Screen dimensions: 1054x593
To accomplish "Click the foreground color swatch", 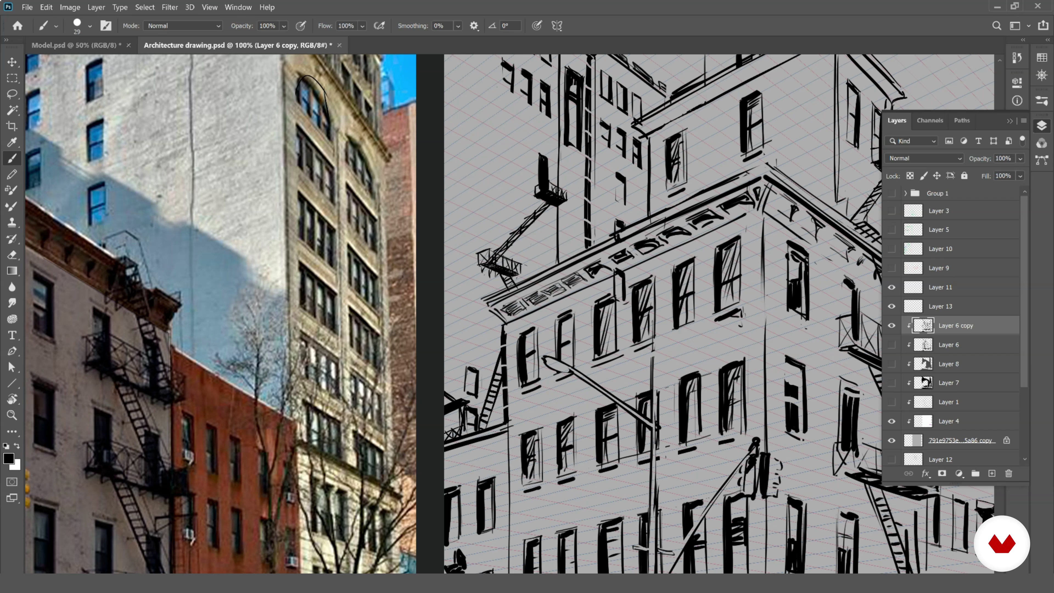I will pos(9,459).
